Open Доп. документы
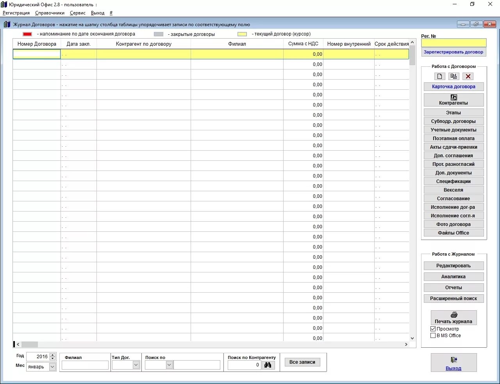 [454, 172]
